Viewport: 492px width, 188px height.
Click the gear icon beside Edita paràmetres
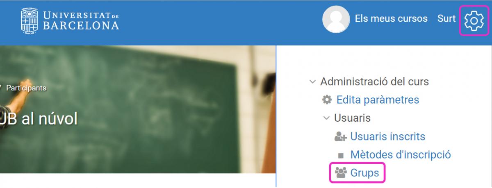pos(327,100)
